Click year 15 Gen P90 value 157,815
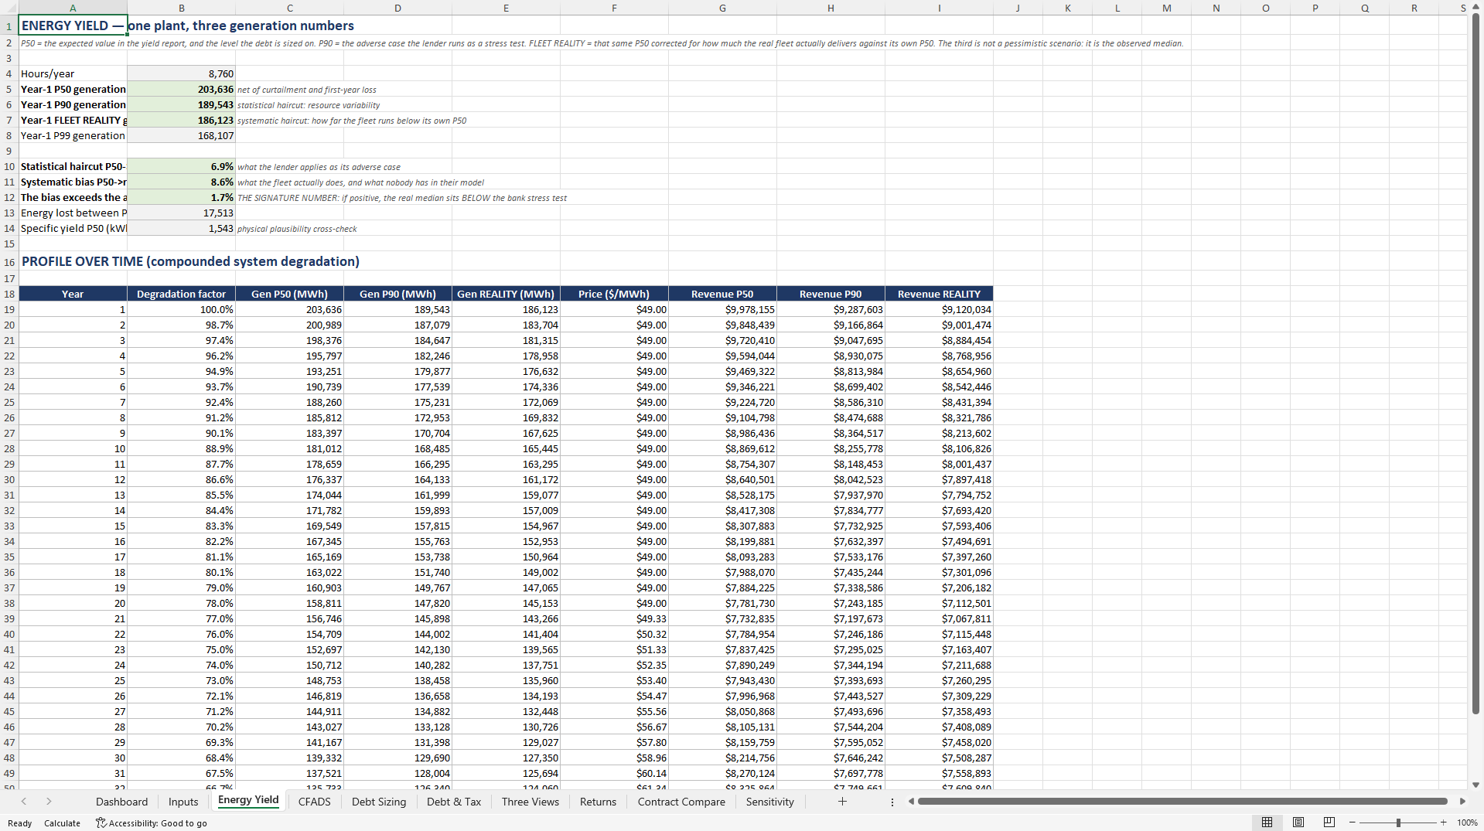This screenshot has height=831, width=1484. coord(397,526)
